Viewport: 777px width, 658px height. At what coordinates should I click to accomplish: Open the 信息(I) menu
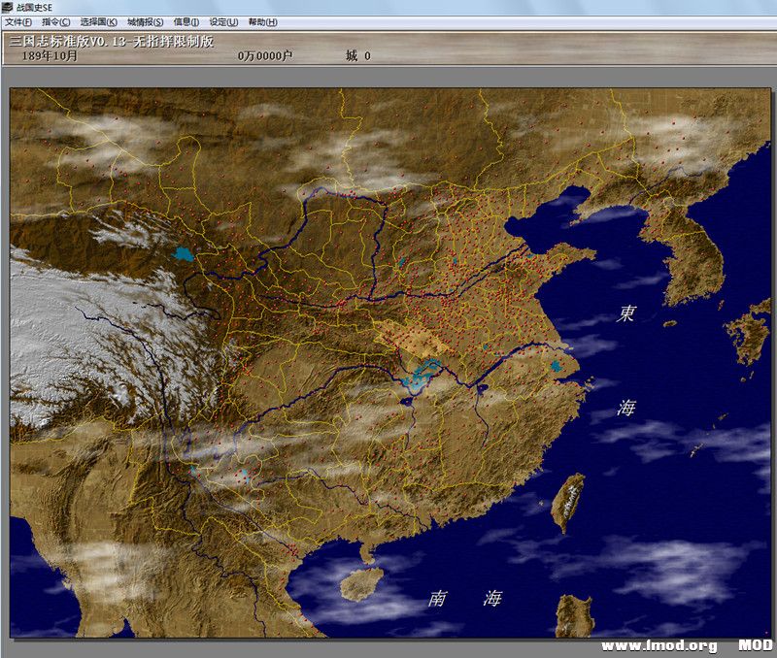click(x=186, y=22)
